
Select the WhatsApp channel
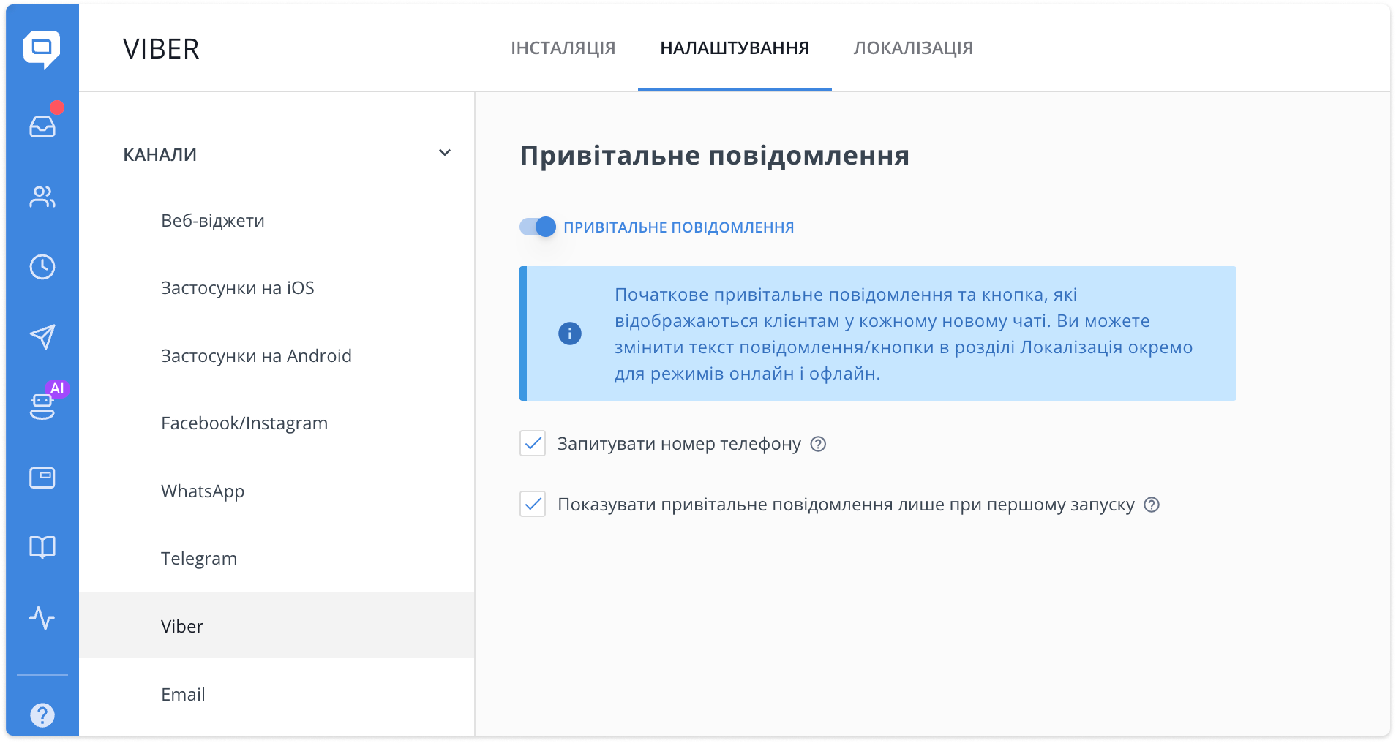tap(202, 491)
